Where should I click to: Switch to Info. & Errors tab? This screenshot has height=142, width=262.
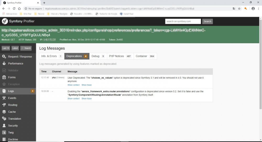point(52,56)
